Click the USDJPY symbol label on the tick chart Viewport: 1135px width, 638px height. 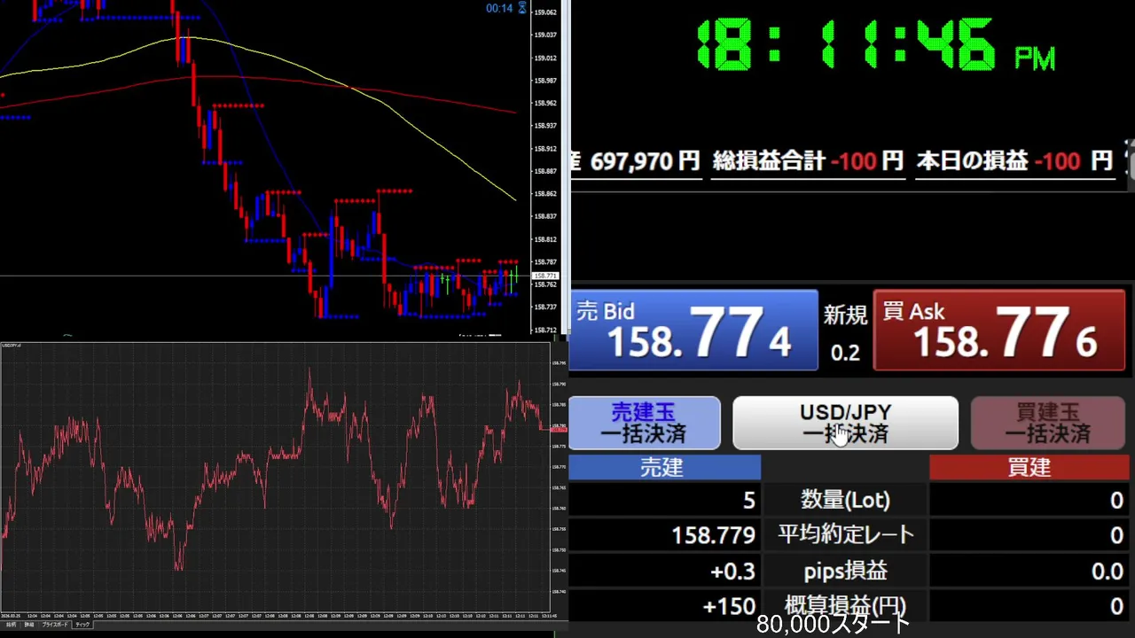(x=11, y=345)
